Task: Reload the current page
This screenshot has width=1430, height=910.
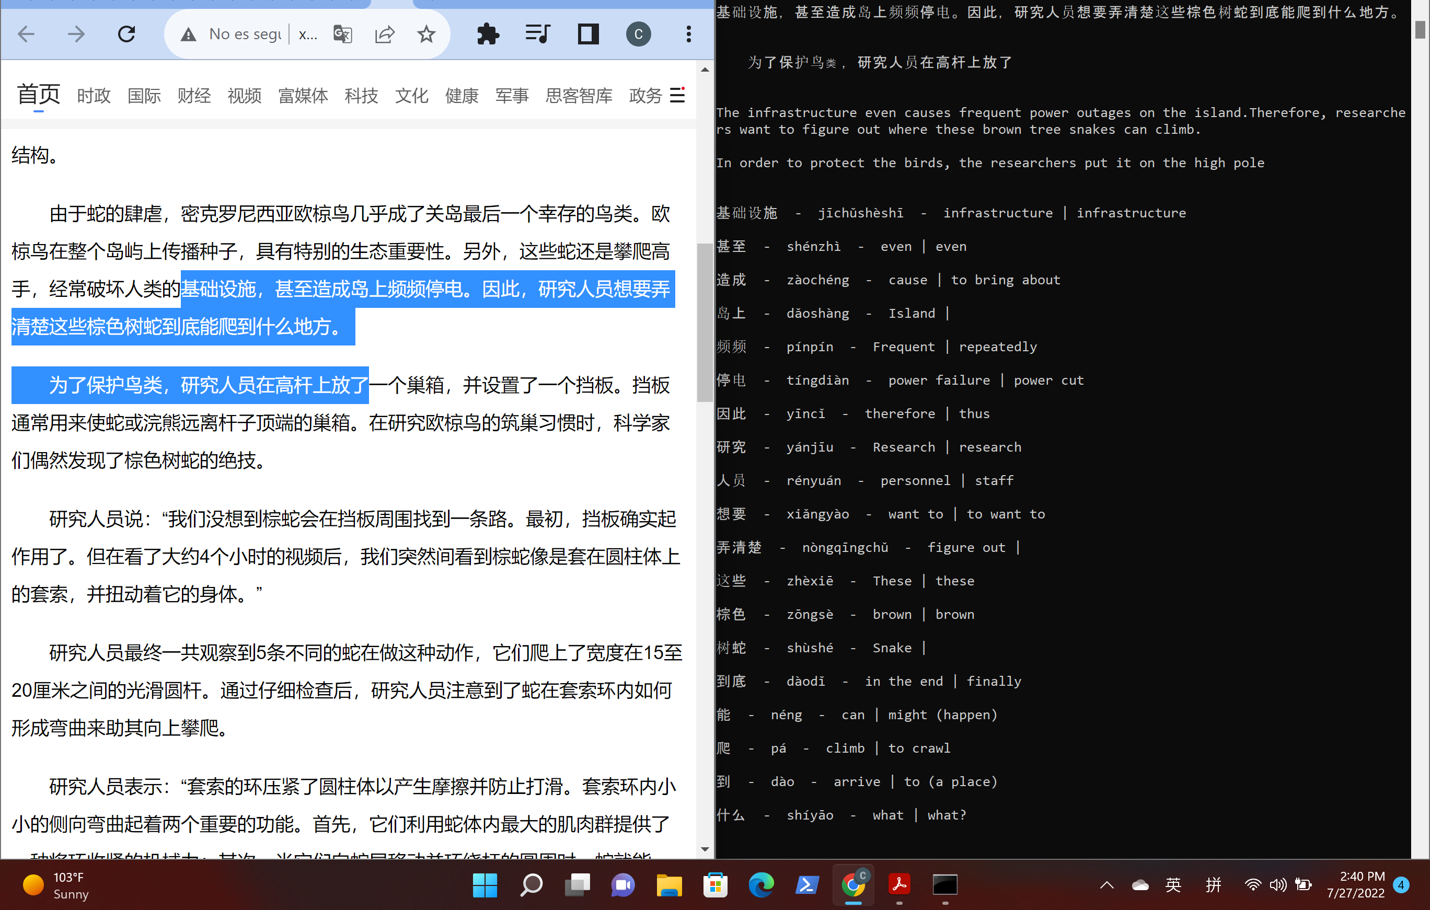Action: (x=126, y=34)
